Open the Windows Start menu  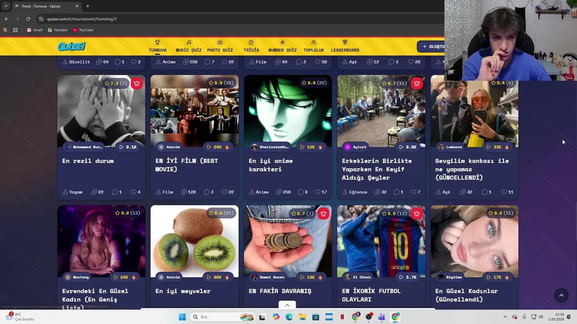[182, 317]
